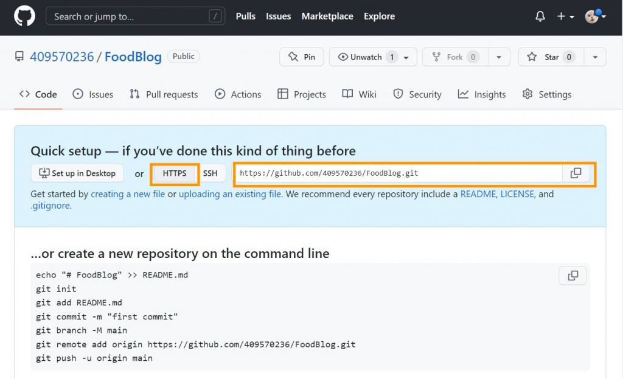Switch to the repository Issues tab

[x=92, y=94]
